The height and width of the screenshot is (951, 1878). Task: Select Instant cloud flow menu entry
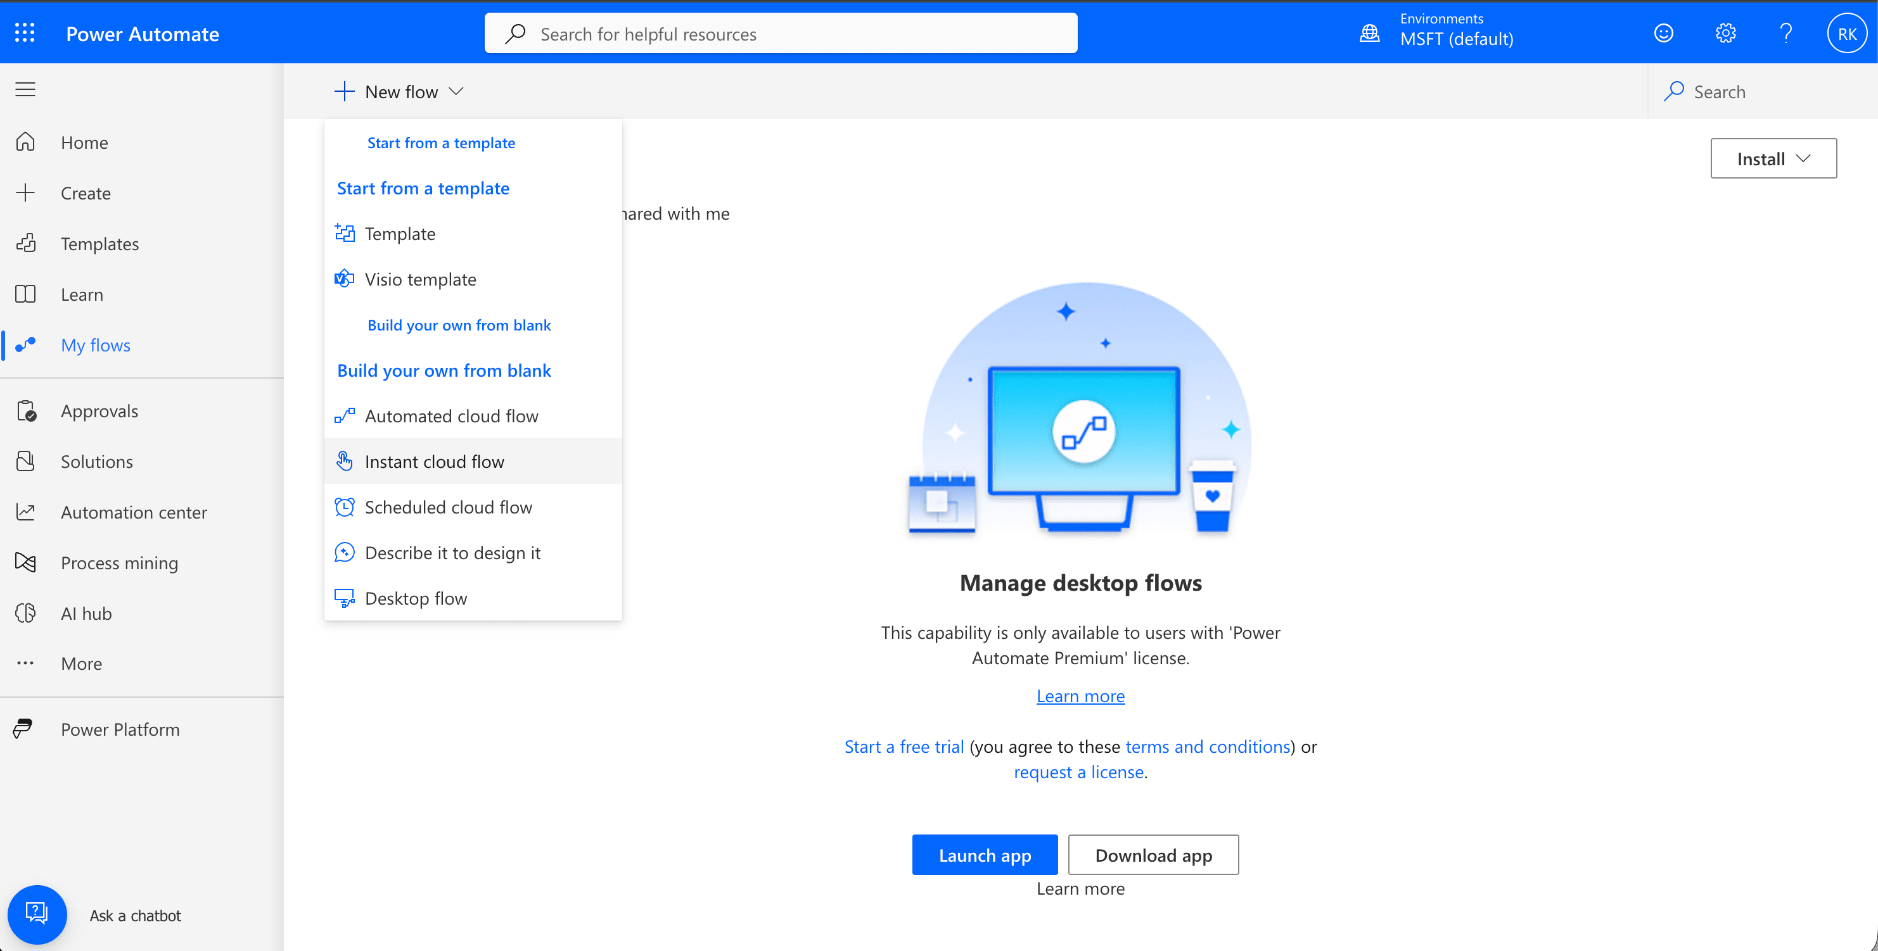tap(473, 462)
